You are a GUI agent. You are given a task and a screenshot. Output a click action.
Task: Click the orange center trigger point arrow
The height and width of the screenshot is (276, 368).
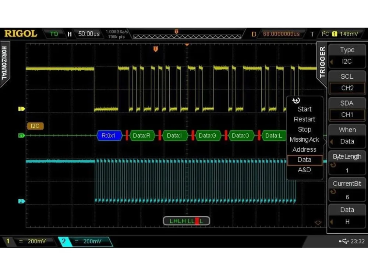pyautogui.click(x=187, y=45)
